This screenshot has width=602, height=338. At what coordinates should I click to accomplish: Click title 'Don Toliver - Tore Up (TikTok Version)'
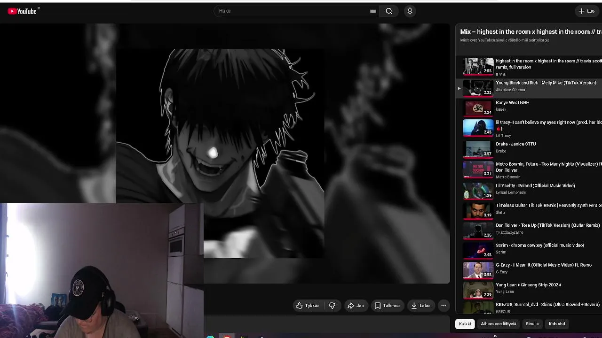coord(548,225)
